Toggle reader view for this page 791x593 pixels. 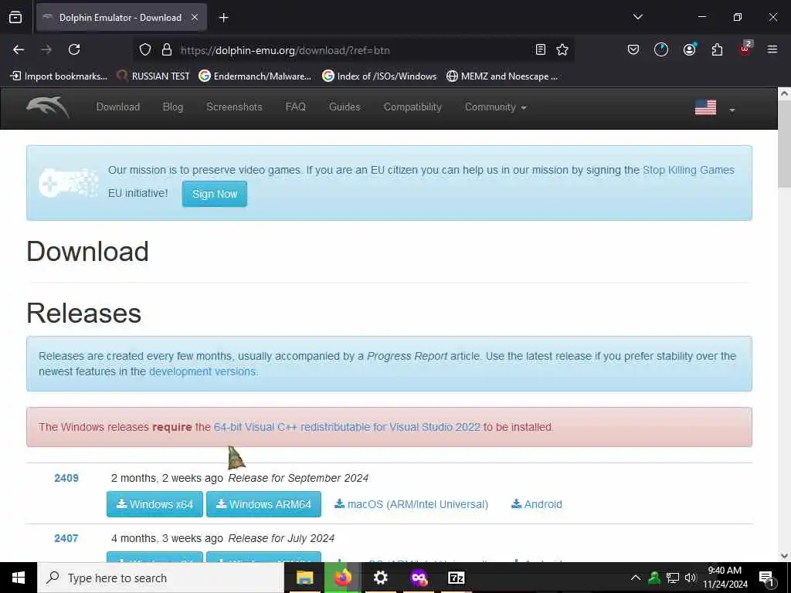(540, 49)
